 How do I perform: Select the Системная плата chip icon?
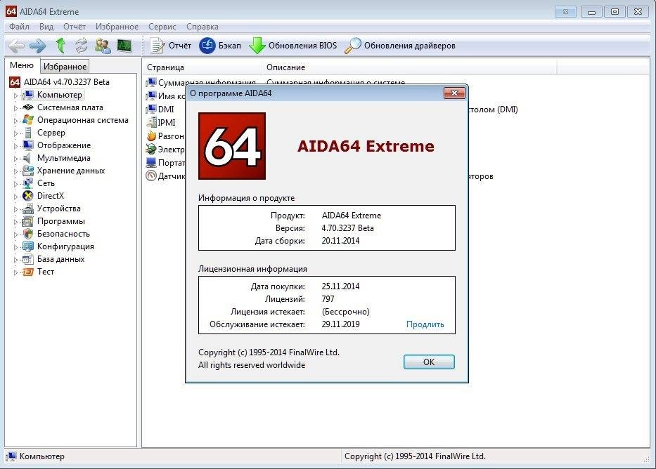click(28, 107)
